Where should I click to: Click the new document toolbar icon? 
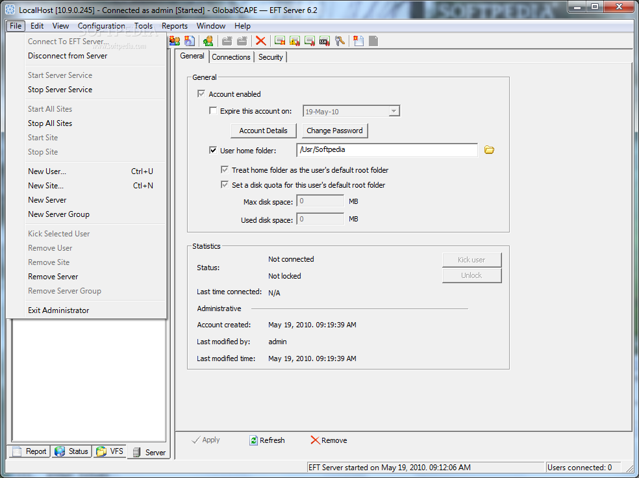[358, 41]
